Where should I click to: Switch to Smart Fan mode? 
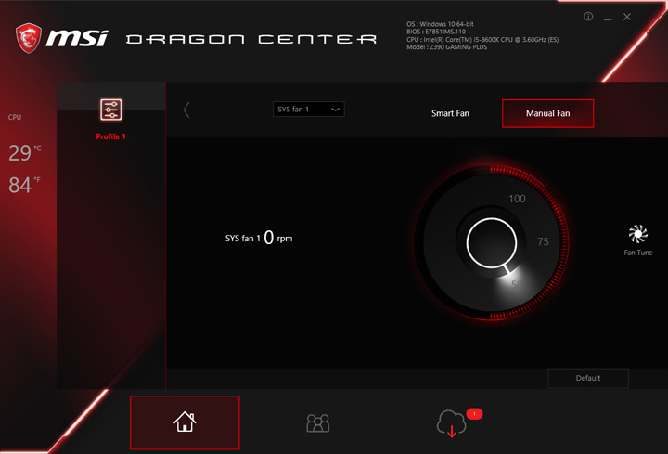point(450,113)
